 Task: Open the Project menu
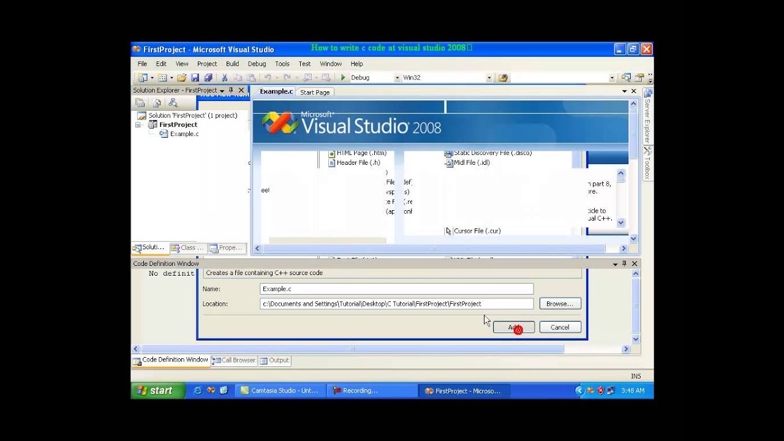pos(207,64)
